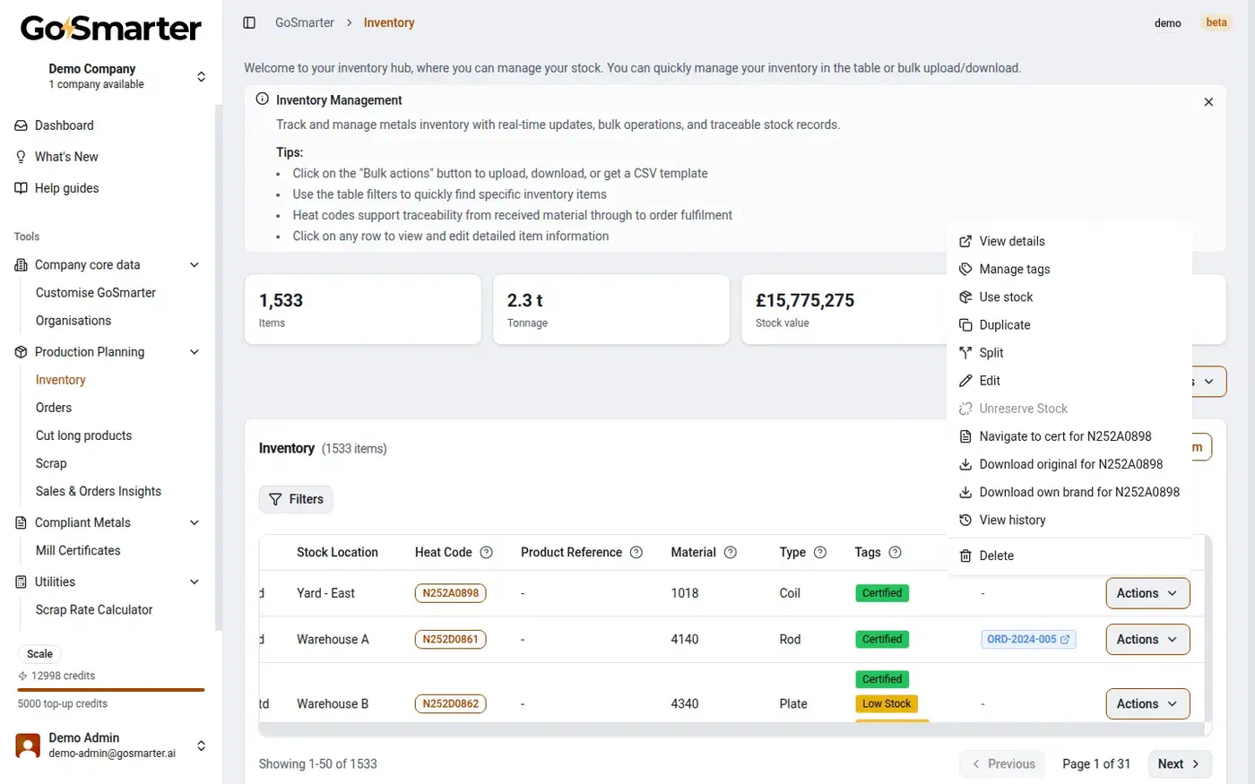The image size is (1255, 784).
Task: Open Mill Certificates page
Action: pos(78,551)
